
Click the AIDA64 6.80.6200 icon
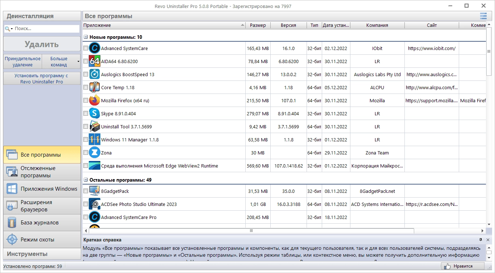pyautogui.click(x=95, y=61)
